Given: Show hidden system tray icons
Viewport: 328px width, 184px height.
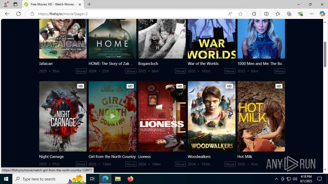Looking at the screenshot, I should coord(276,179).
